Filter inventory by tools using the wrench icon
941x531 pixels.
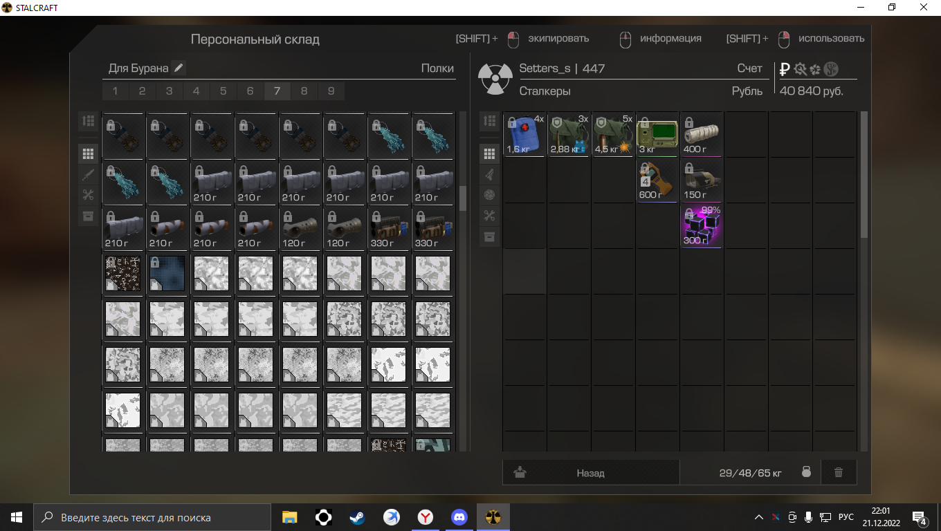click(x=490, y=216)
